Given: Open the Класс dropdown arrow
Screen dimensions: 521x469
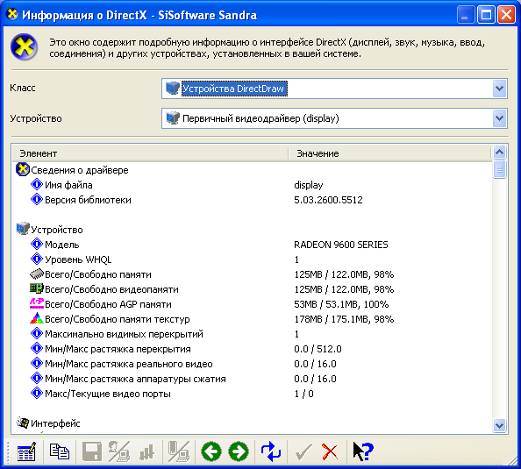Looking at the screenshot, I should [x=499, y=89].
